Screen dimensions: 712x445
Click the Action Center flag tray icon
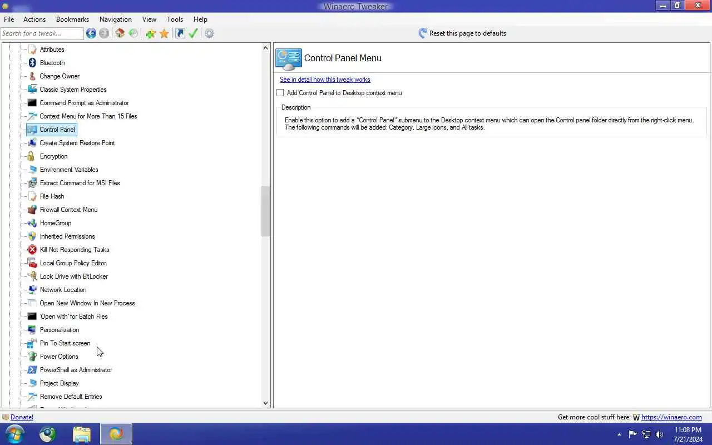[633, 434]
